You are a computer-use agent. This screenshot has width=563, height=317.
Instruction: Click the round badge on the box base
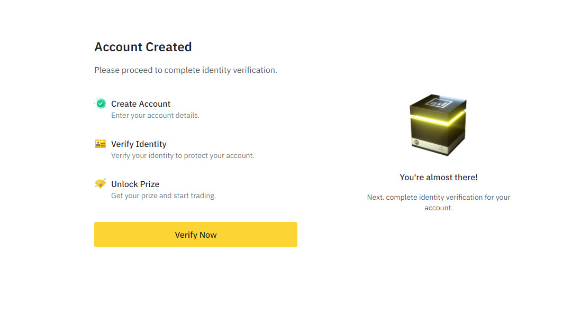coord(417,142)
